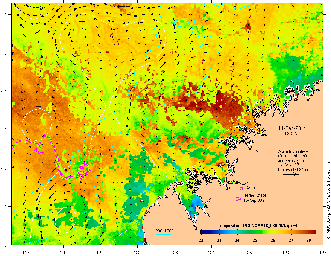Click color bar tick label 23

(x=219, y=240)
